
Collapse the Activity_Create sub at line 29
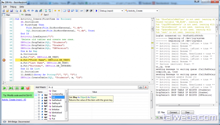tap(13, 19)
